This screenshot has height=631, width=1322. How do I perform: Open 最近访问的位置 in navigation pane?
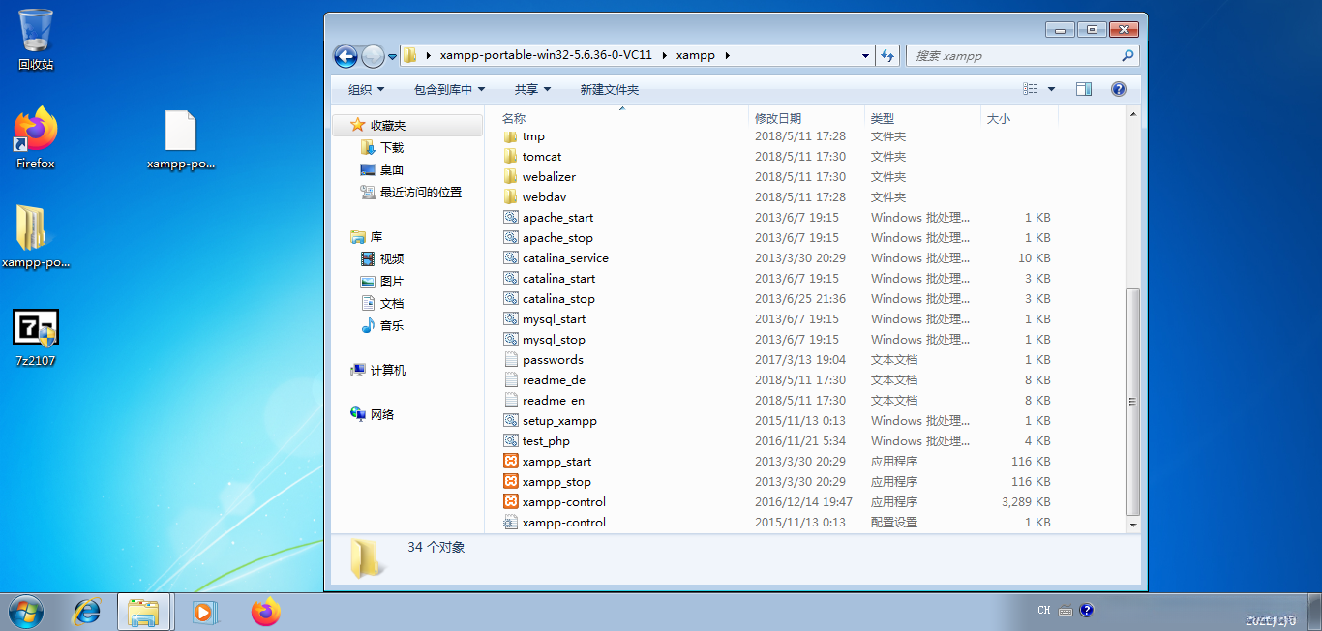pyautogui.click(x=411, y=192)
